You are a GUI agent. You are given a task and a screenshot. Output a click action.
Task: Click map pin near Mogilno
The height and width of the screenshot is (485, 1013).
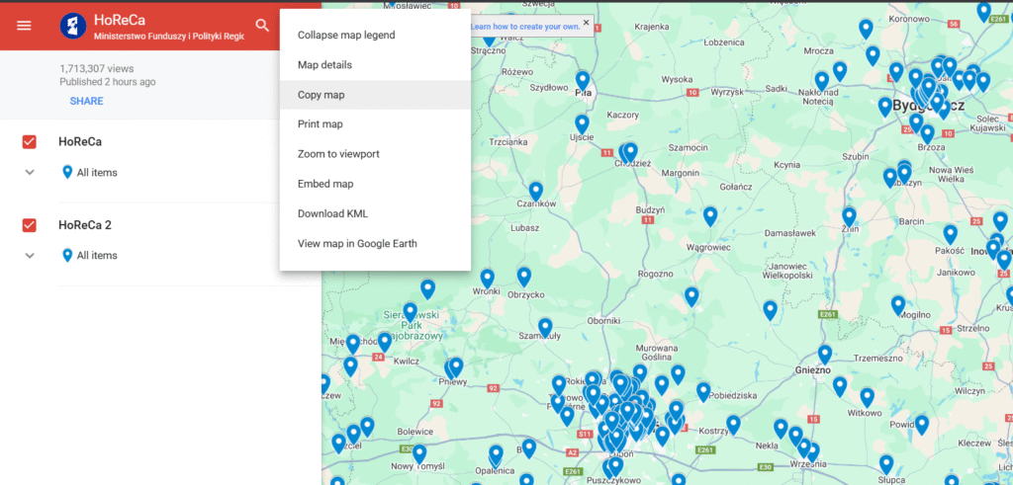[898, 305]
